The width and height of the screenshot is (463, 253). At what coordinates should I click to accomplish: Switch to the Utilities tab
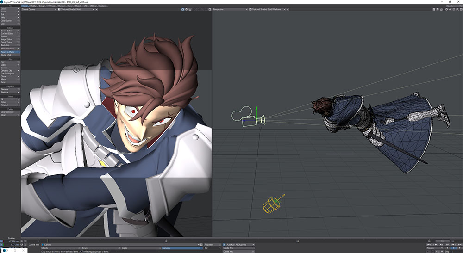[x=93, y=6]
